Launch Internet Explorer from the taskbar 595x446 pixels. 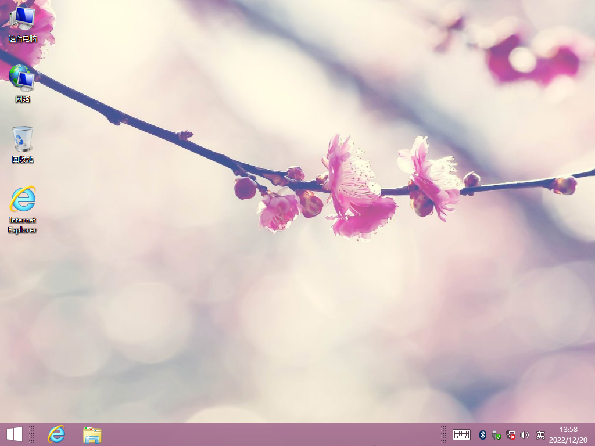[56, 434]
